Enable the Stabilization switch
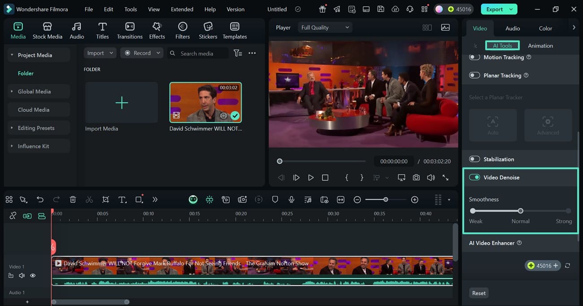The image size is (583, 306). point(474,159)
